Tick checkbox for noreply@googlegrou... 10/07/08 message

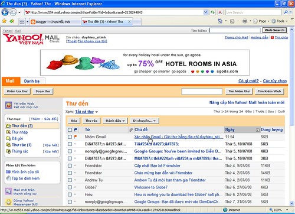pos(70,151)
